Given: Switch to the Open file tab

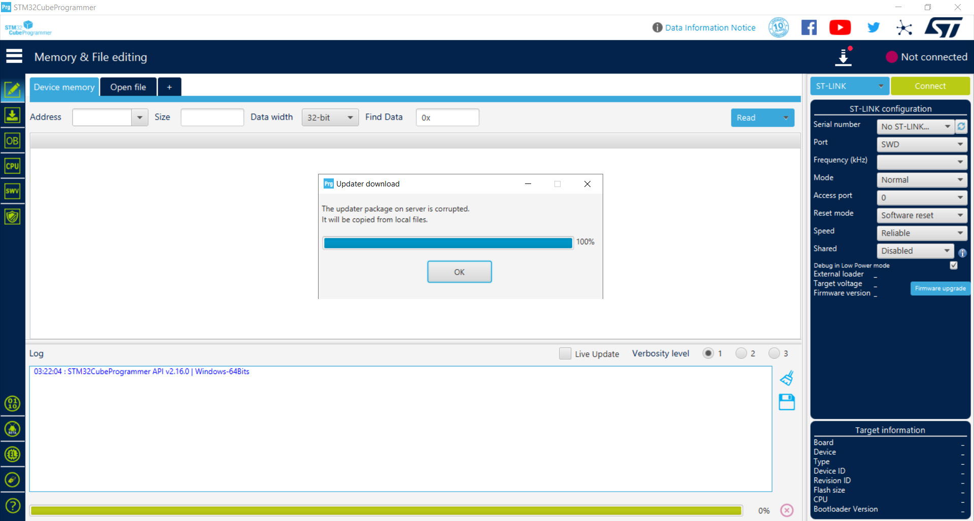Looking at the screenshot, I should point(128,87).
